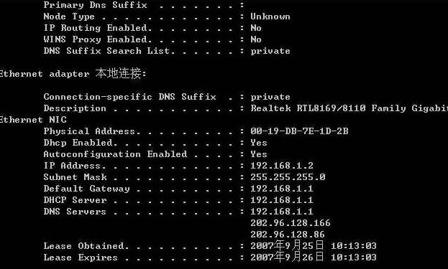Screen dimensions: 448x269
Task: Click the Lease Obtained date 2007年9月25日
Action: 287,245
